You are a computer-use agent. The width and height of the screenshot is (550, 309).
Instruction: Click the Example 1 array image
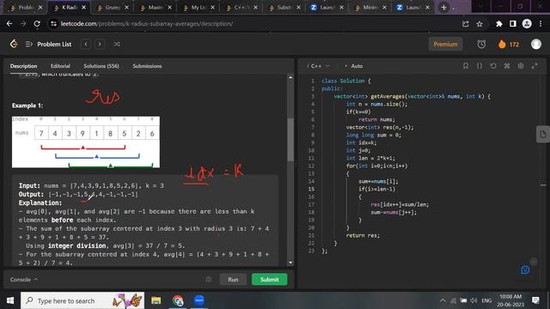[x=86, y=142]
